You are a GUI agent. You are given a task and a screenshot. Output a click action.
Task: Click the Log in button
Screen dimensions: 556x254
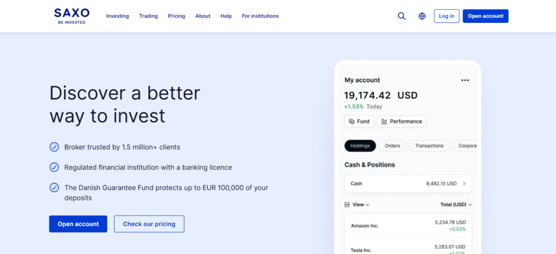[x=446, y=16]
